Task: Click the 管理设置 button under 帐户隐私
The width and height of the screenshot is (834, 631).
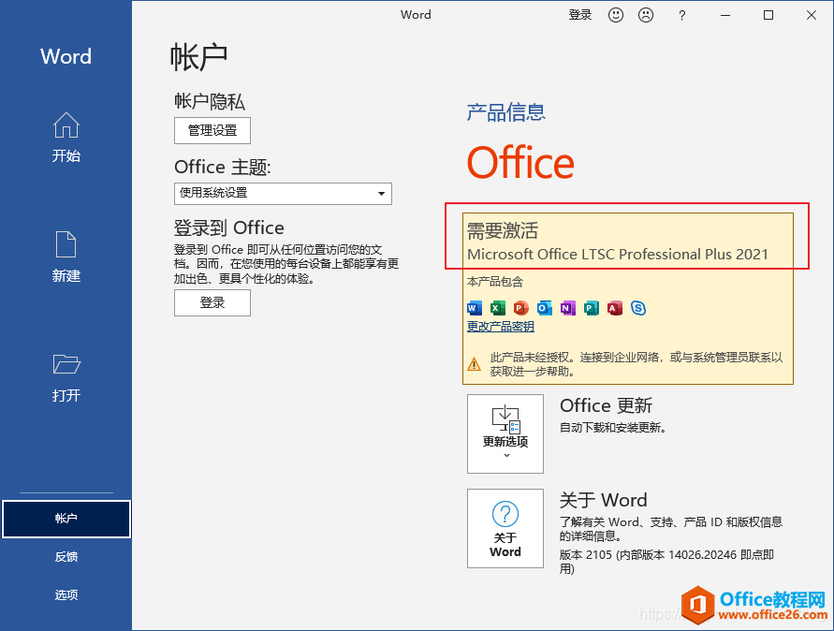Action: (212, 130)
